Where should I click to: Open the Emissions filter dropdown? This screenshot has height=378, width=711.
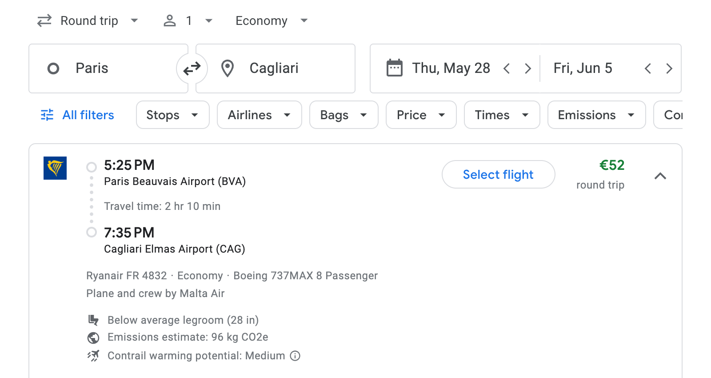pyautogui.click(x=596, y=115)
